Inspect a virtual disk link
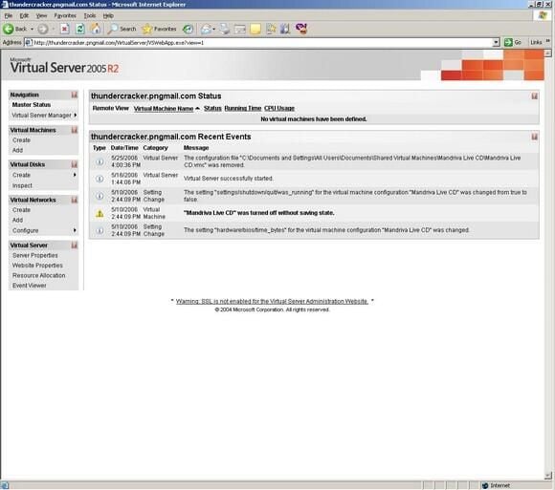The height and width of the screenshot is (490, 555). 22,185
